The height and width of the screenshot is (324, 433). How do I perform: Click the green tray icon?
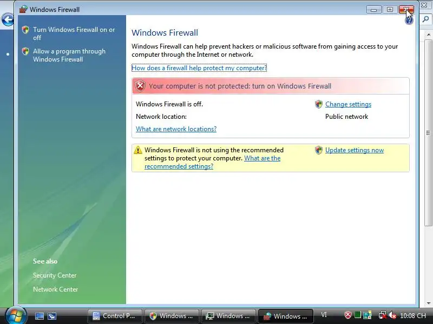click(x=358, y=315)
